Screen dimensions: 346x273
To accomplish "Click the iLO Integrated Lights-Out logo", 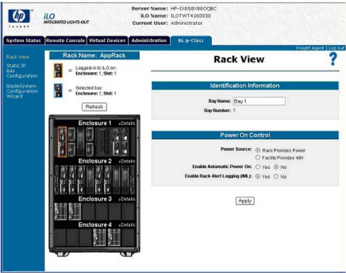I will point(66,18).
